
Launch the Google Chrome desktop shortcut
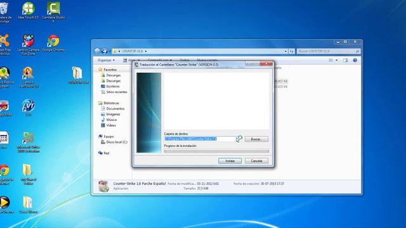[x=53, y=43]
